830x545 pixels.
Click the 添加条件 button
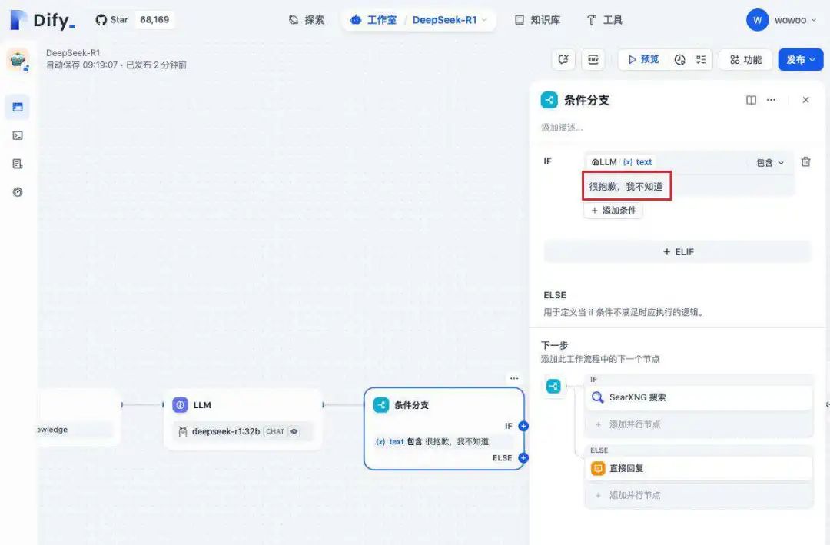tap(613, 211)
